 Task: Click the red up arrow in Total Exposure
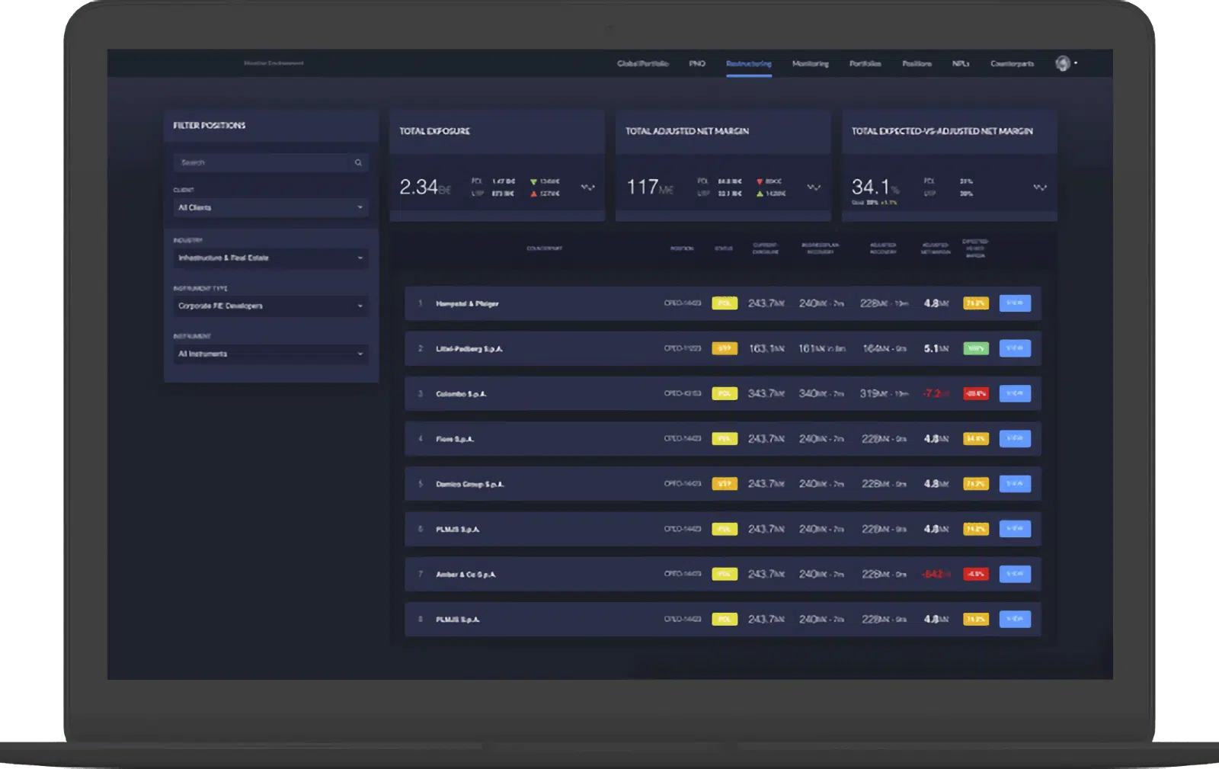[x=533, y=194]
